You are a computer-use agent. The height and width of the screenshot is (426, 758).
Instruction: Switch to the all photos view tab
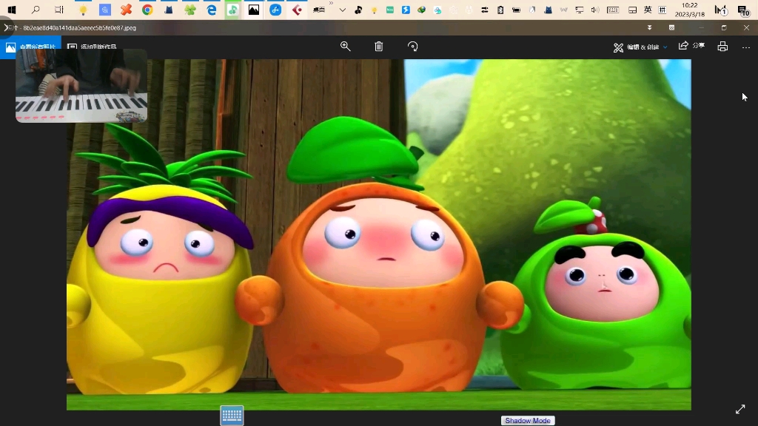[x=30, y=47]
